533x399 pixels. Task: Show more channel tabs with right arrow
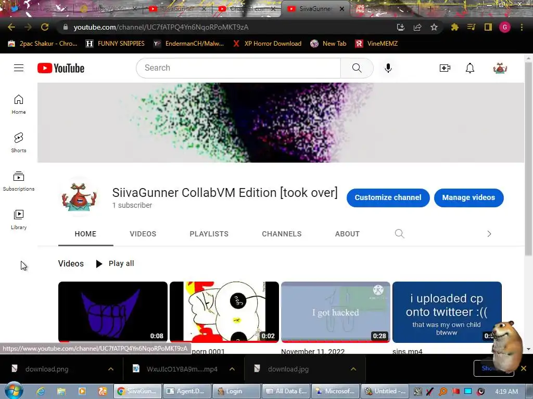point(489,234)
